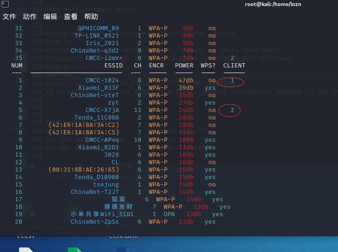
Task: Click the 小米共享WiFi_51D1 network name
Action: pos(102,214)
